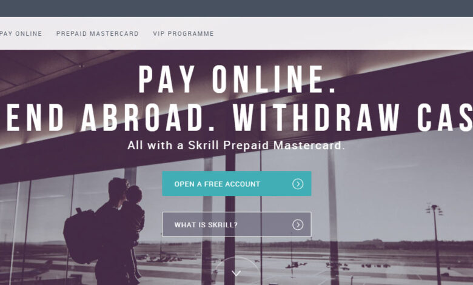Click the large "PAY ONLINE." headline
The height and width of the screenshot is (285, 473).
[236, 79]
